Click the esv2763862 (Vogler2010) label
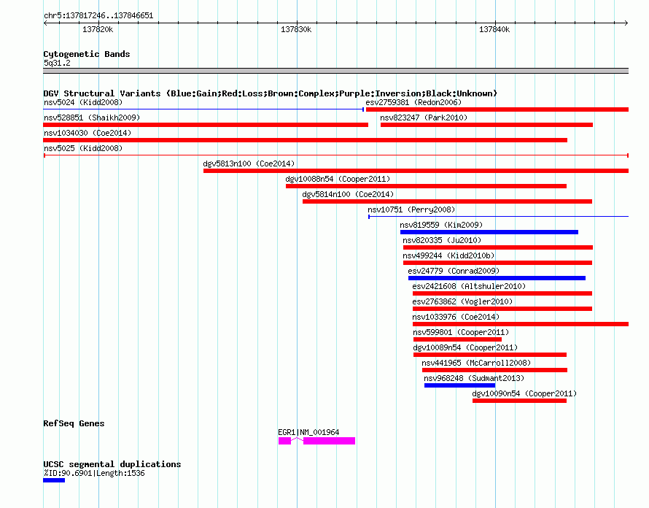Image resolution: width=649 pixels, height=508 pixels. tap(462, 301)
